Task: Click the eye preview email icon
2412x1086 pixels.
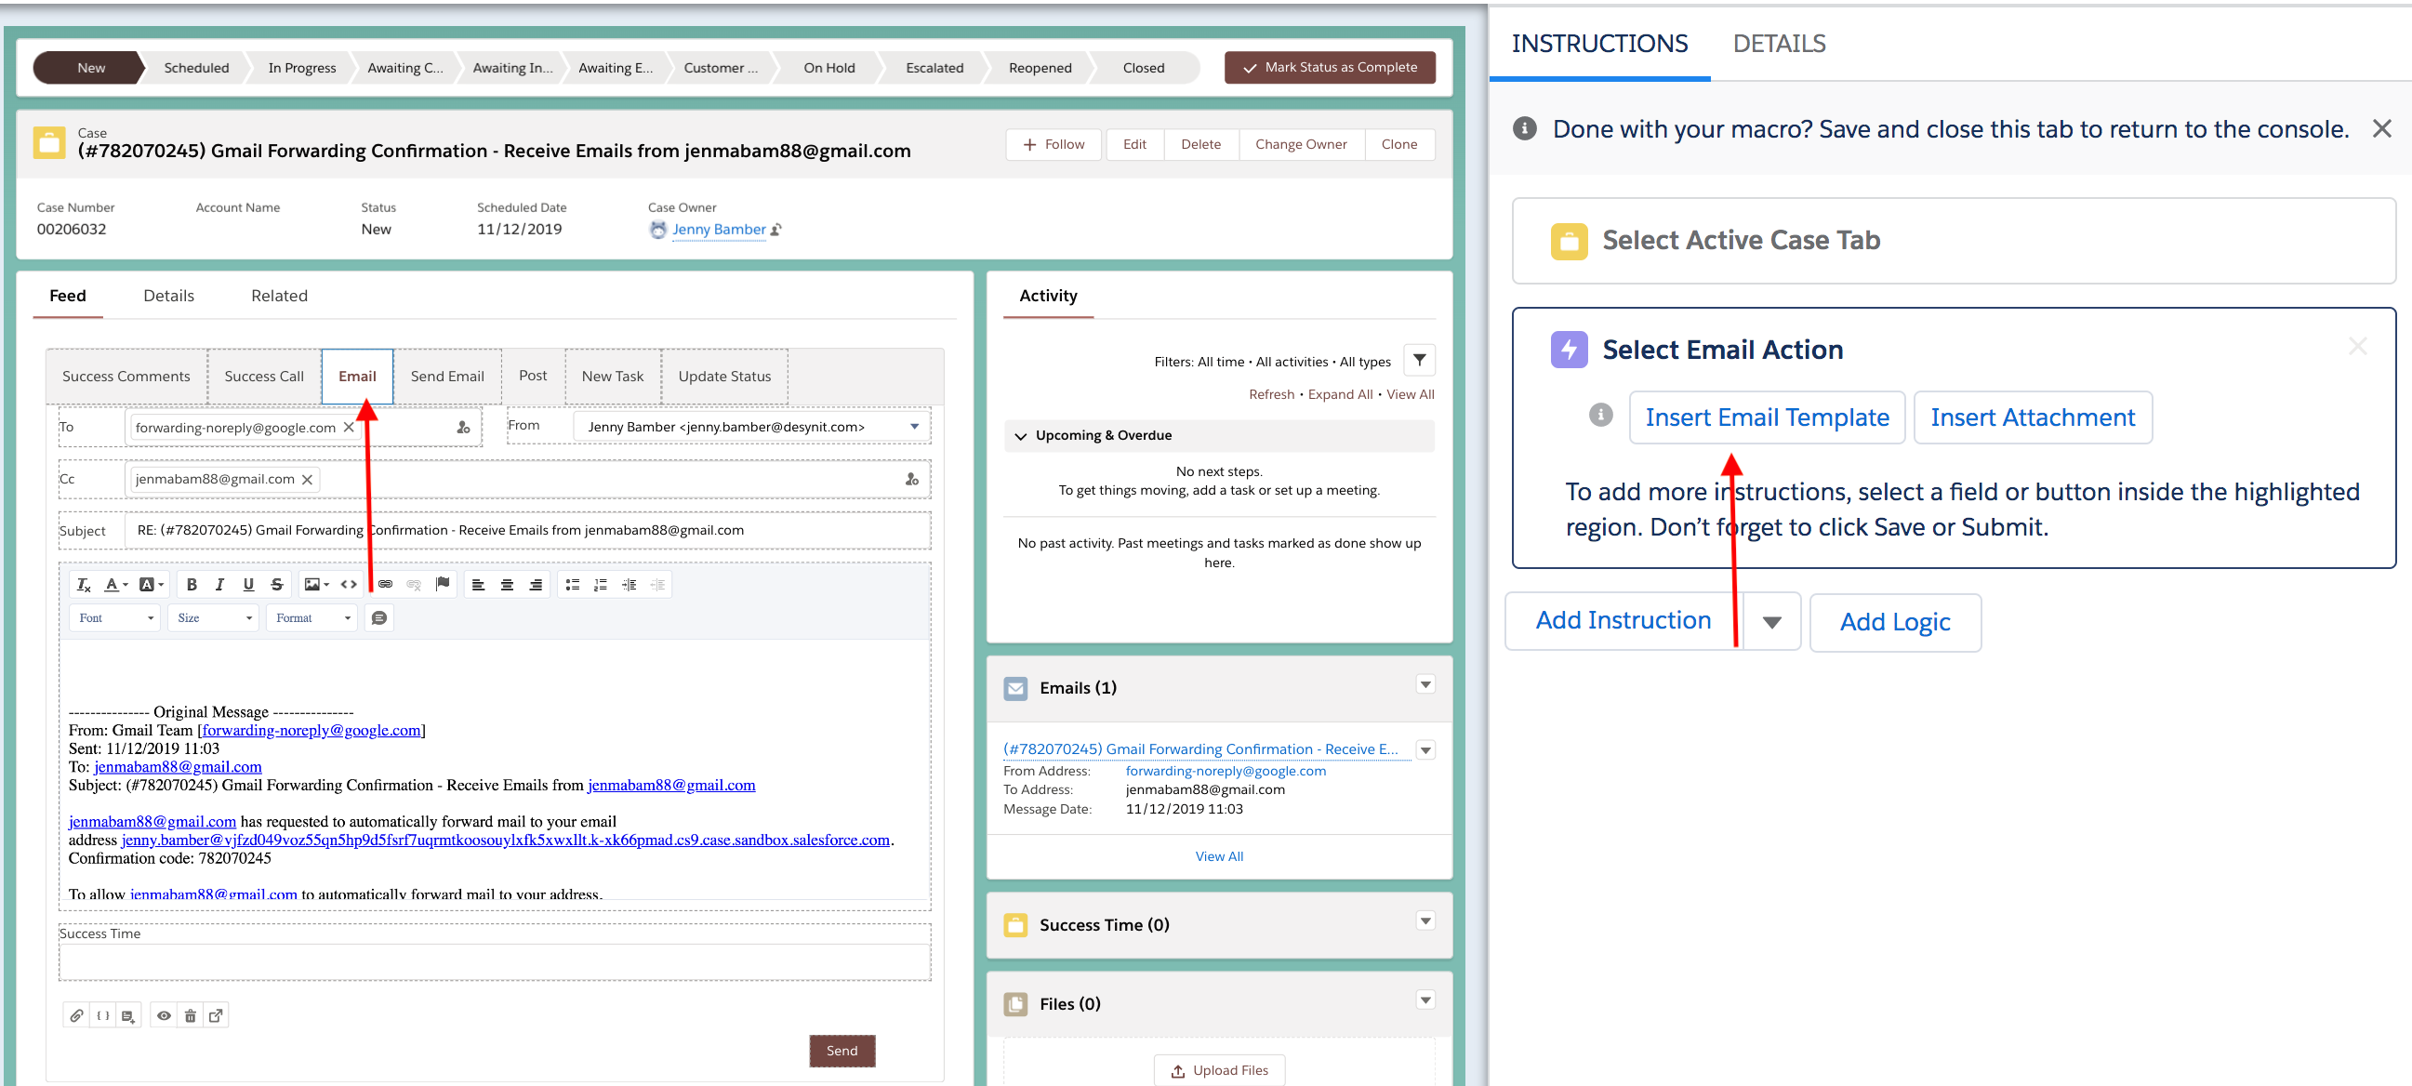Action: [164, 1015]
